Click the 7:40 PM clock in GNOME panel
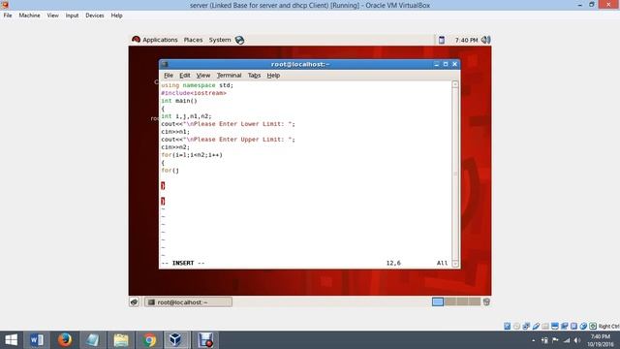Image resolution: width=620 pixels, height=349 pixels. pyautogui.click(x=466, y=40)
